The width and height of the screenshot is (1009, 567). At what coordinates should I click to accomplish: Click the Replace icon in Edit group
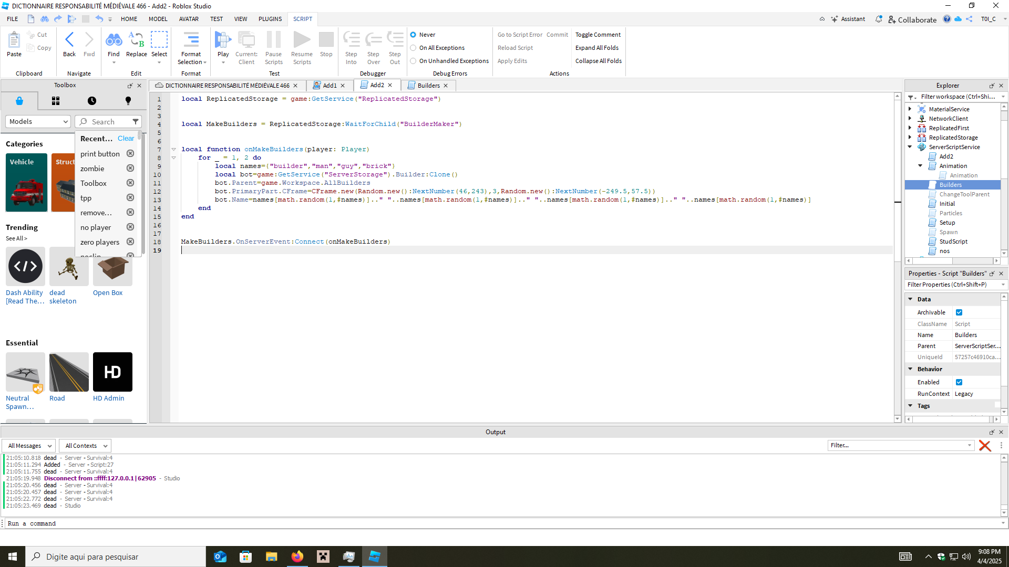tap(137, 40)
